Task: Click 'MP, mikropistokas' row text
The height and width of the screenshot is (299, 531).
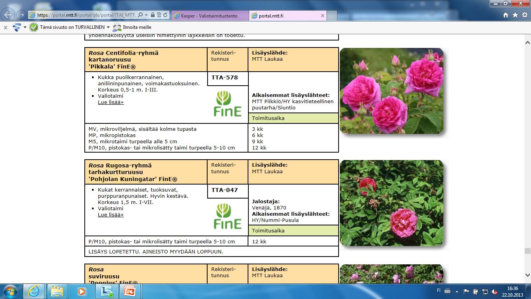Action: tap(112, 135)
